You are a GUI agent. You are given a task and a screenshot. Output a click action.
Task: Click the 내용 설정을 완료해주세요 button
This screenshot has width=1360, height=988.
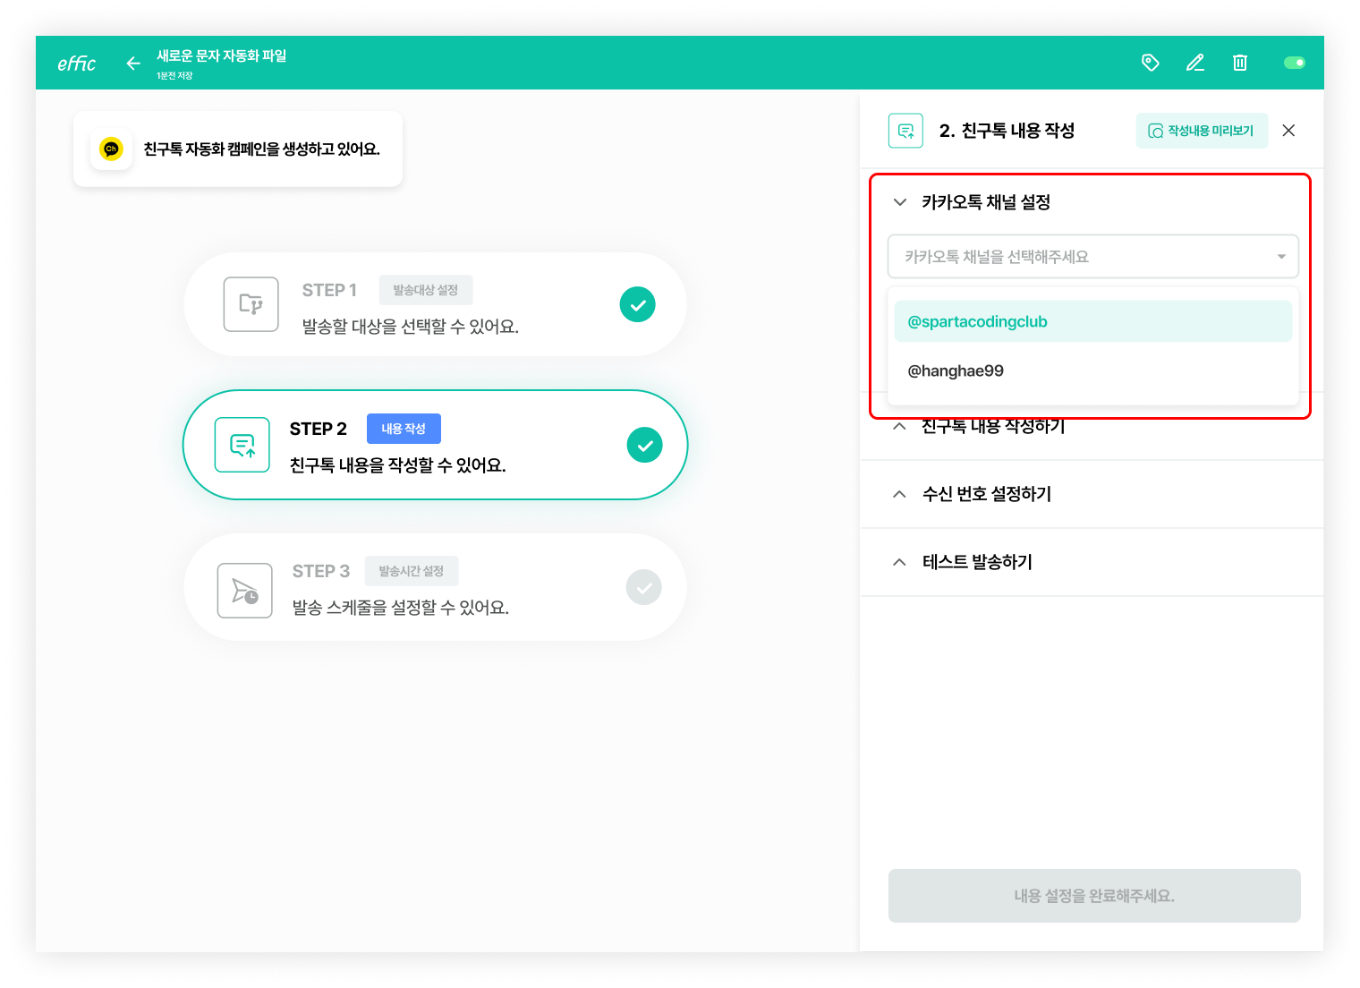coord(1093,896)
